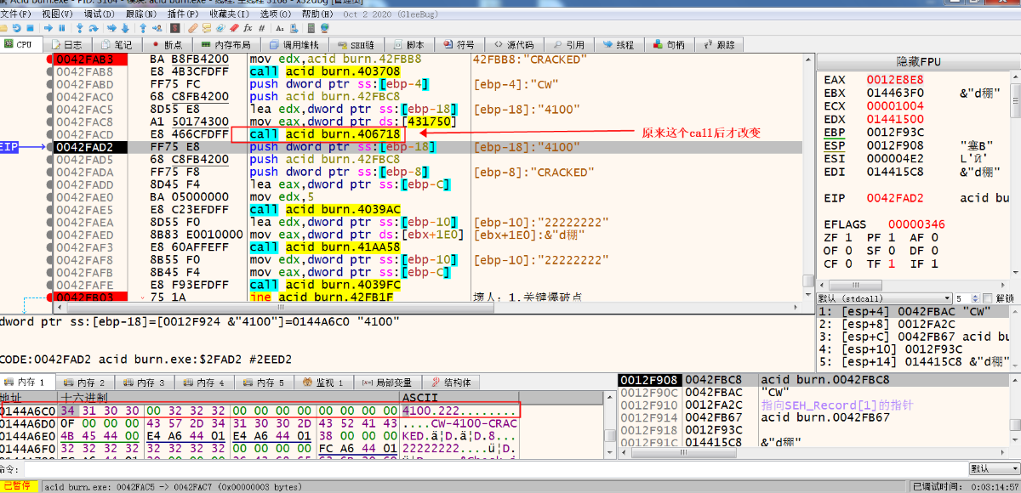Switch to the 符号 symbols tab
Screen dimensions: 1021x493
459,44
